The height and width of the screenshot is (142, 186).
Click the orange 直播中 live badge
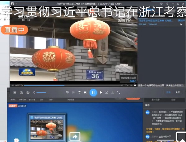[x=14, y=30]
